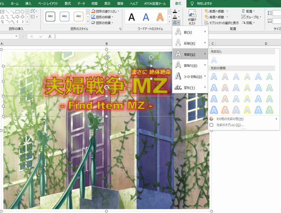Click 前面へ移動 bring forward
Image resolution: width=281 pixels, height=213 pixels.
pyautogui.click(x=215, y=11)
